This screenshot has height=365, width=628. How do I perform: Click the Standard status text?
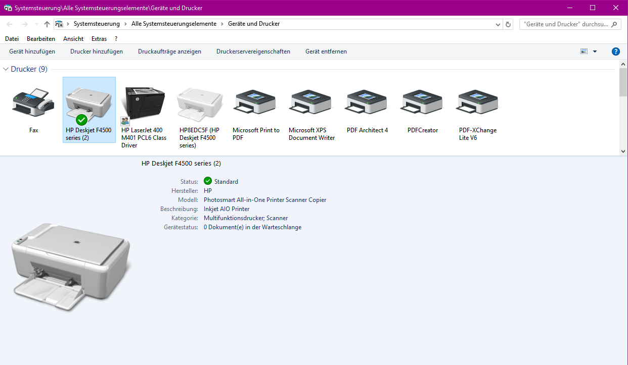(226, 182)
